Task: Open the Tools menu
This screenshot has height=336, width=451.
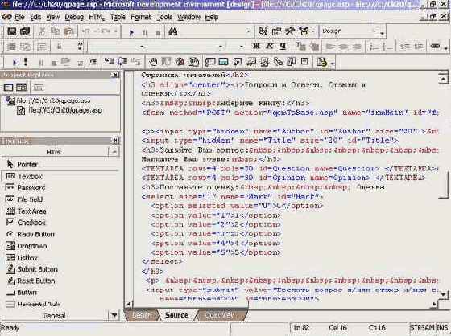Action: 164,17
